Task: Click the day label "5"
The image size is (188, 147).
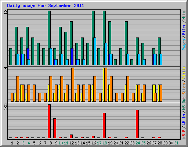Action: pos(34,143)
